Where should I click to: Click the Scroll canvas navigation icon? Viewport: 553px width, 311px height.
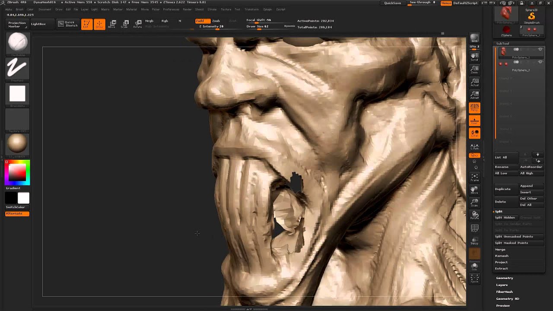click(474, 56)
